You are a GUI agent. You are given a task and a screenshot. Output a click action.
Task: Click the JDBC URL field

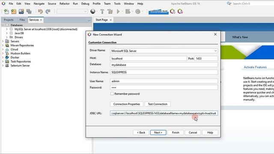[164, 113]
